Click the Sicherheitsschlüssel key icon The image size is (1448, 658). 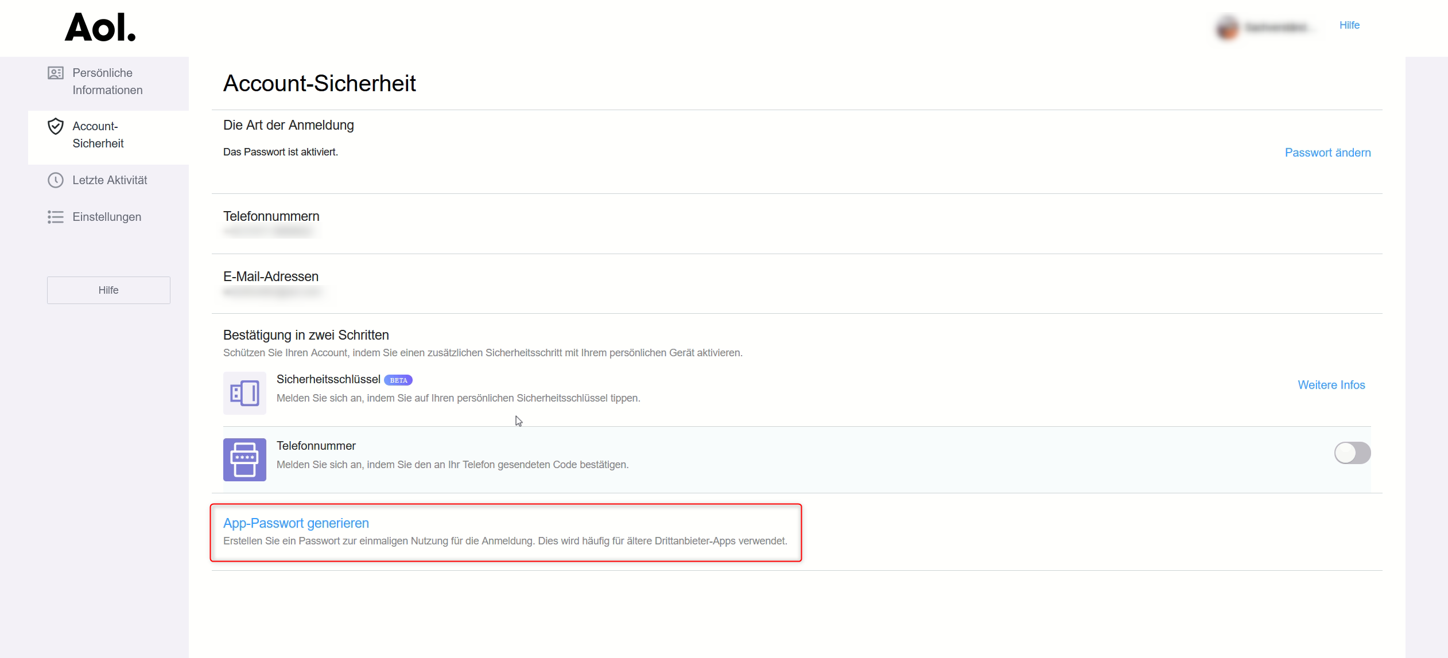coord(244,393)
